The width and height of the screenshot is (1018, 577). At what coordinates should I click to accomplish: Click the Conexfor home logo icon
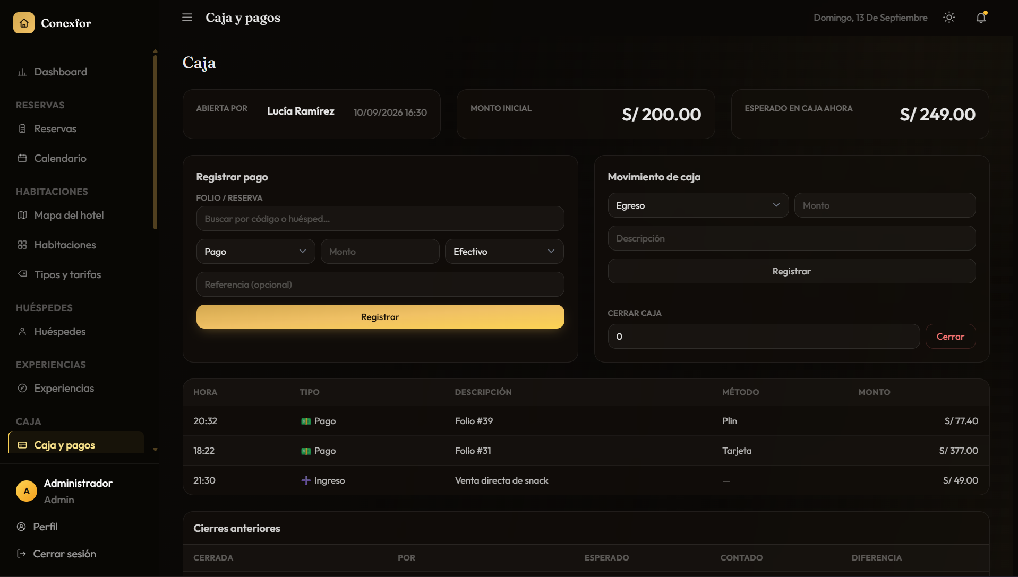(x=24, y=23)
